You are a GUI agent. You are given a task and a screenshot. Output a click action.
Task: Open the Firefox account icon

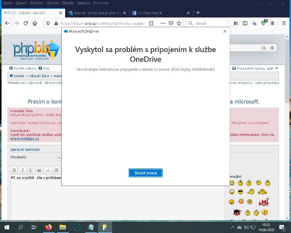coord(272,23)
